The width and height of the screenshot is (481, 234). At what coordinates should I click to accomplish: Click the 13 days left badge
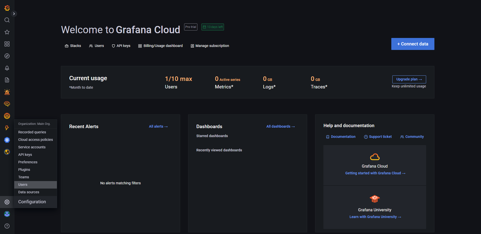click(213, 27)
